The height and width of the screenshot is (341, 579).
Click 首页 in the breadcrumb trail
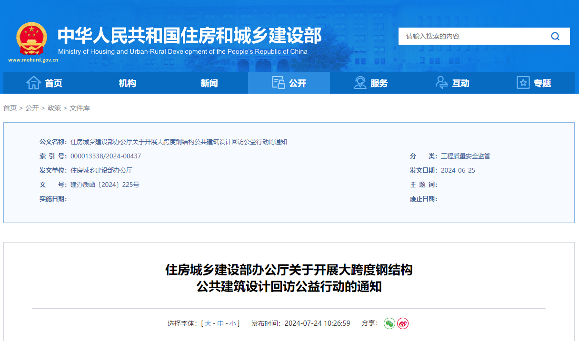click(10, 108)
